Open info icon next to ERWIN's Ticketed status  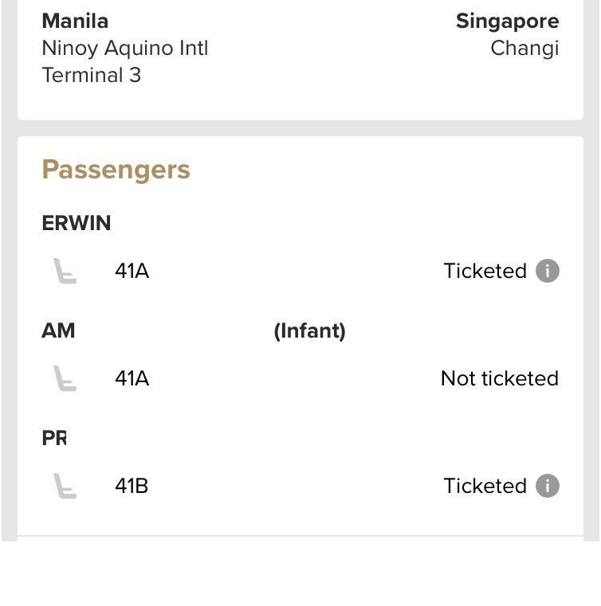point(548,271)
